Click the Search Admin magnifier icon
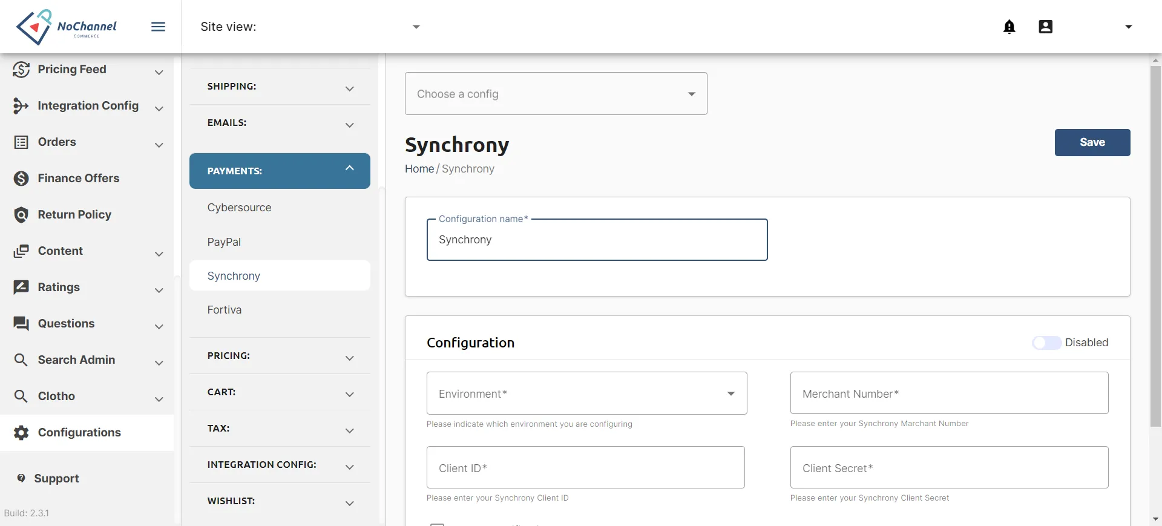The width and height of the screenshot is (1162, 526). 21,360
